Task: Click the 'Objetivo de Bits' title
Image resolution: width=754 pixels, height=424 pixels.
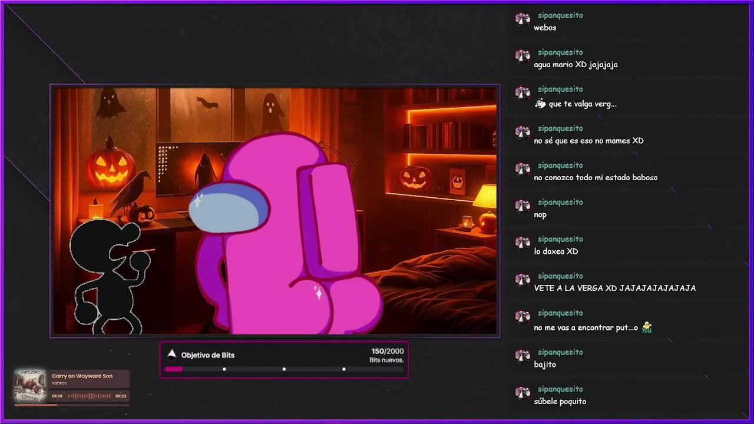Action: point(208,355)
